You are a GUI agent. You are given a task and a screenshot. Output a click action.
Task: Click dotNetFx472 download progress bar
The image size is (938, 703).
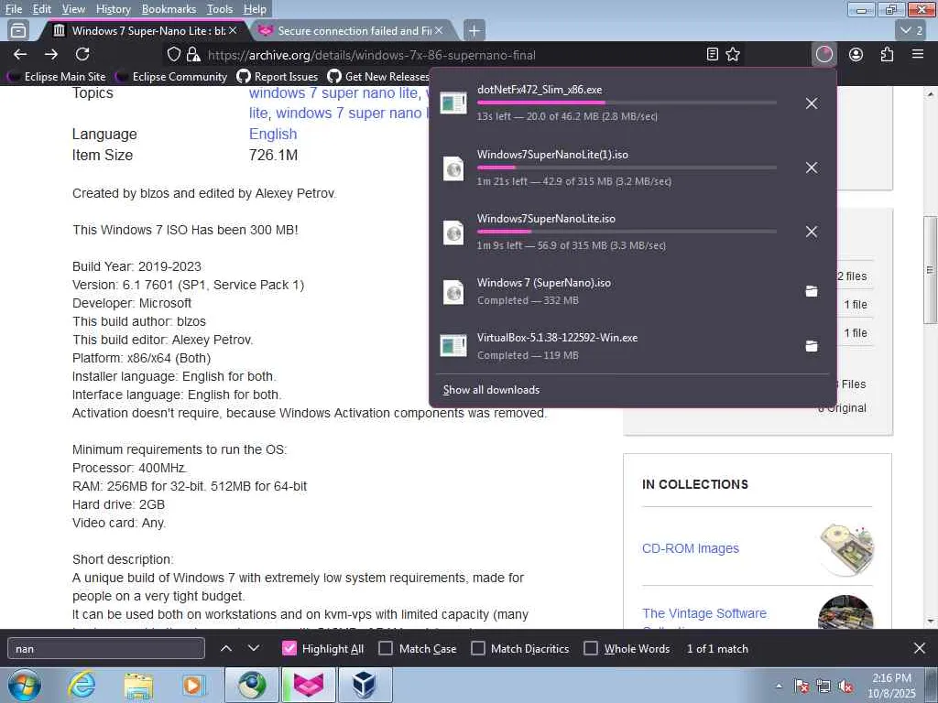627,103
